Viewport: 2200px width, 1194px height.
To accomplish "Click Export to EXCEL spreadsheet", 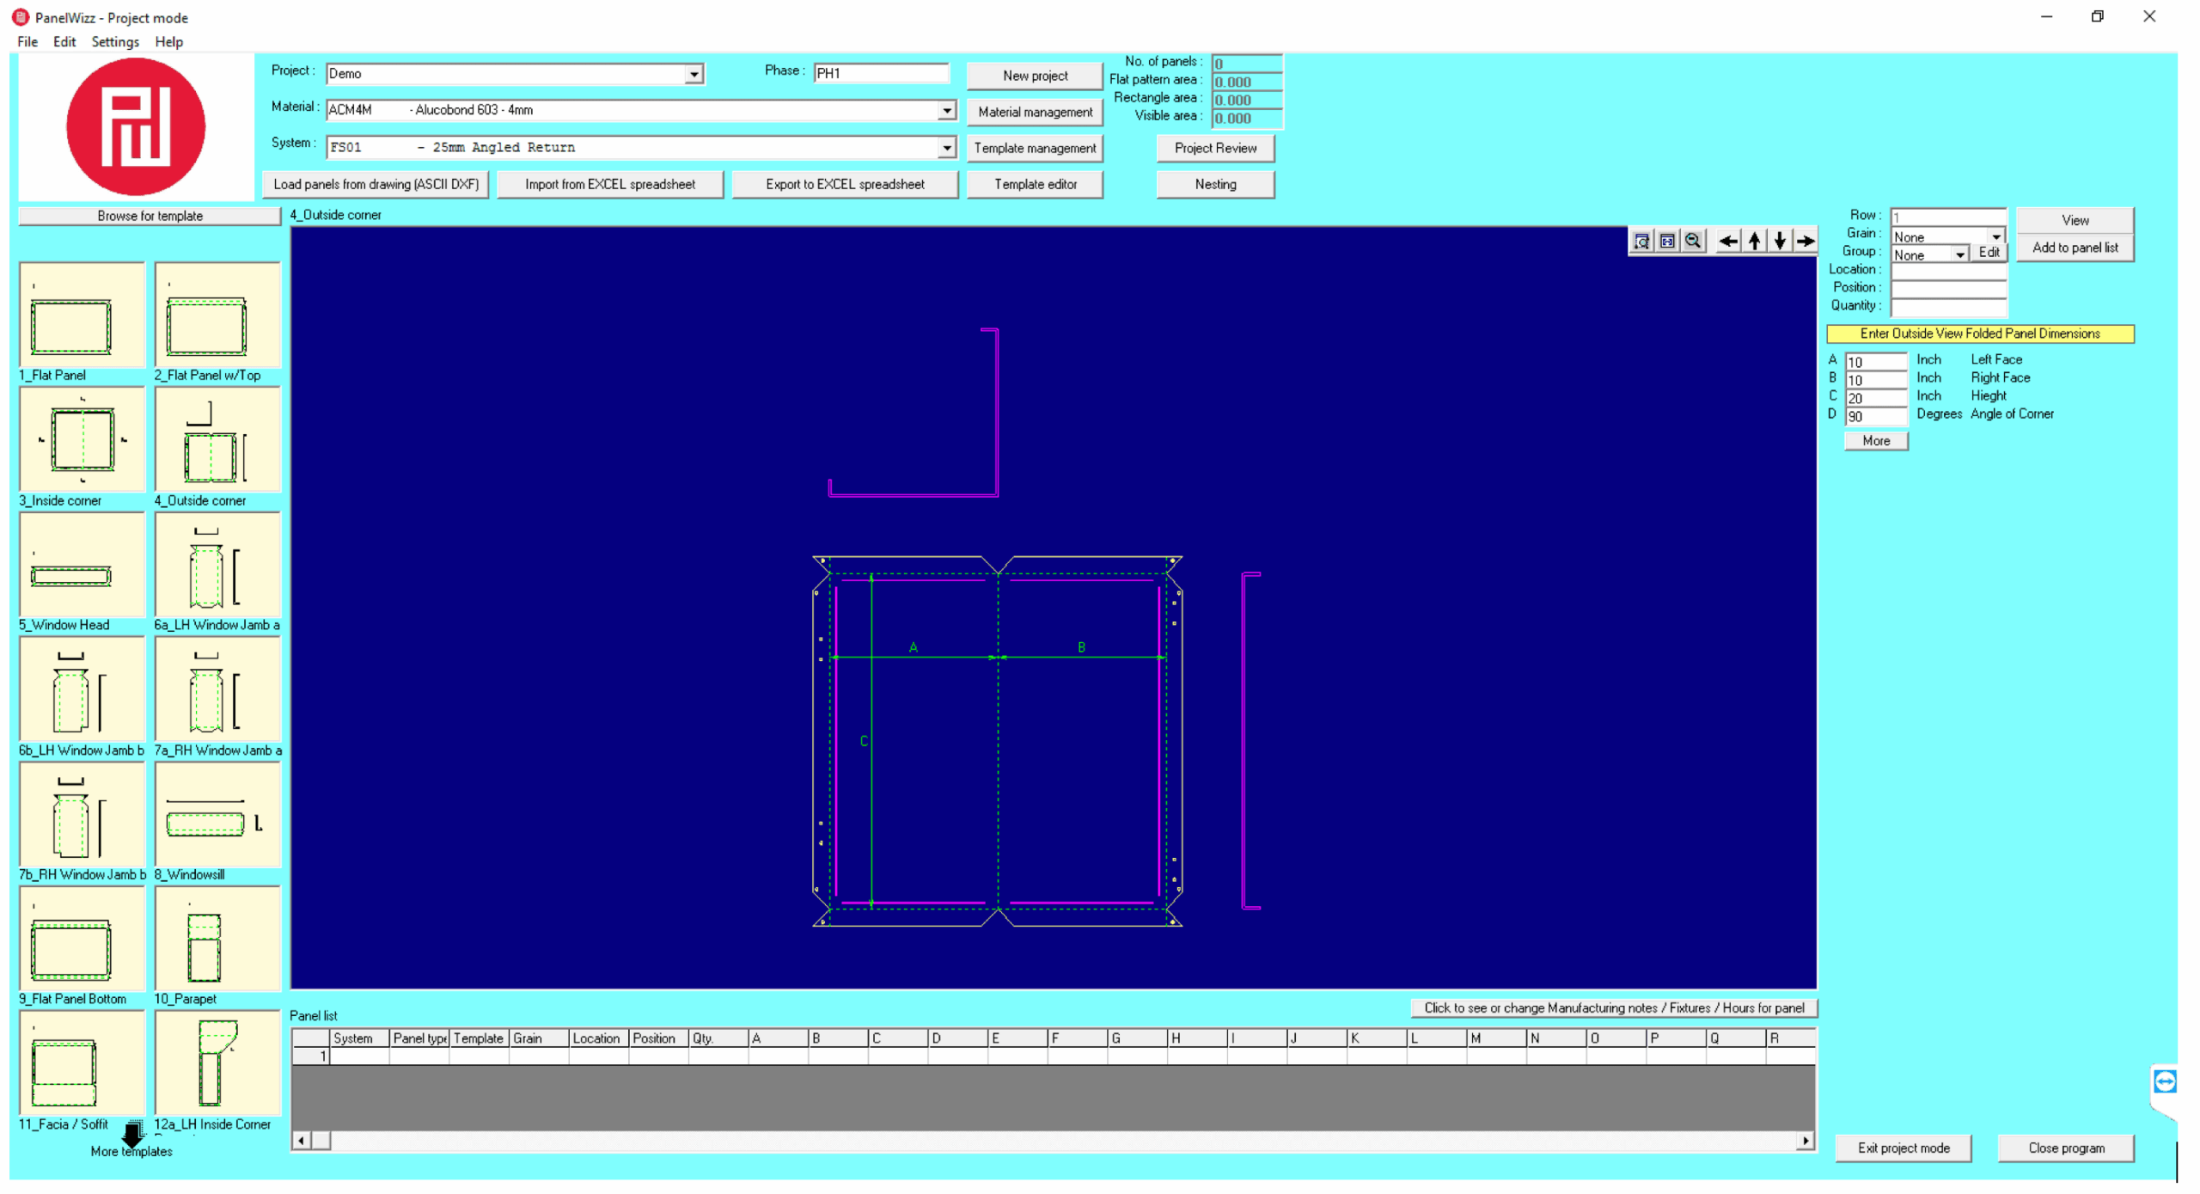I will tap(845, 184).
